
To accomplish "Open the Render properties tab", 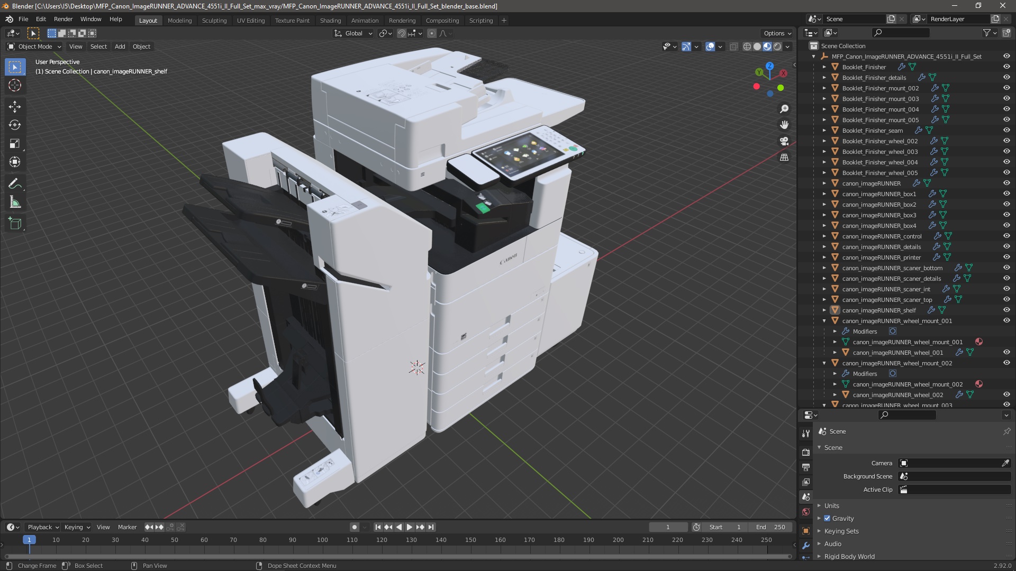I will pos(806,453).
